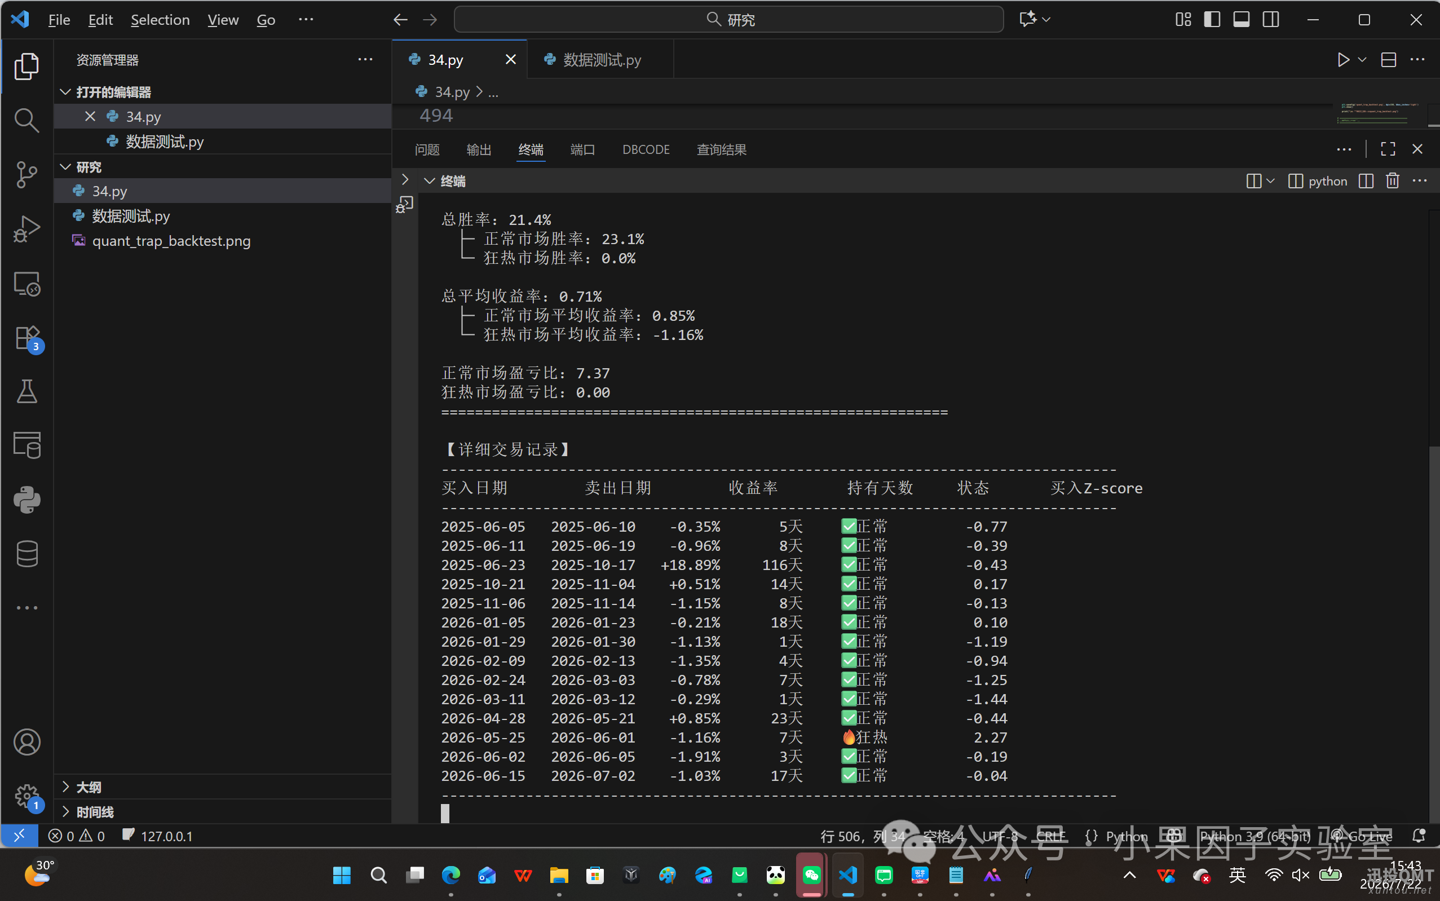Toggle the primary side bar

click(x=1212, y=20)
